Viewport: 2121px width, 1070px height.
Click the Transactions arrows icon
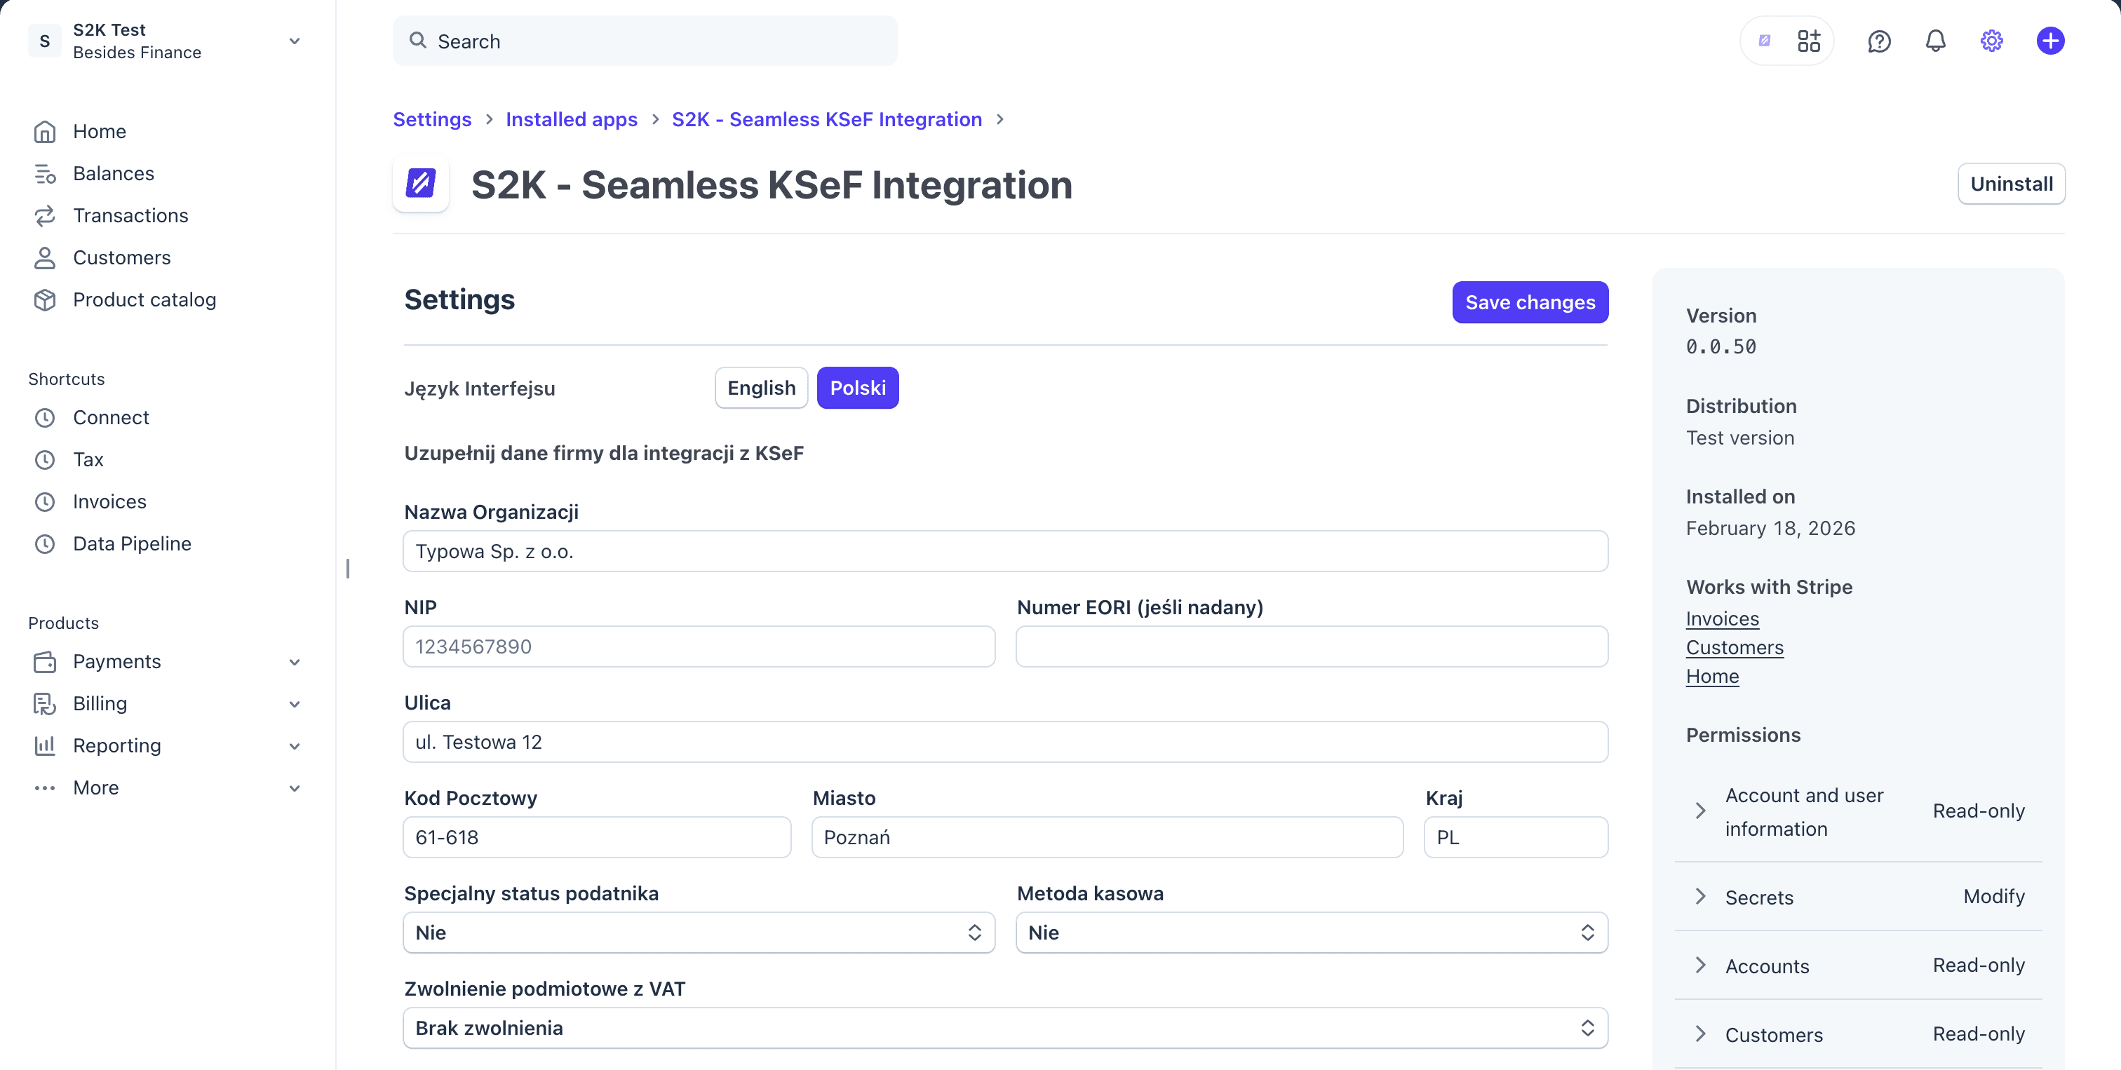tap(44, 216)
